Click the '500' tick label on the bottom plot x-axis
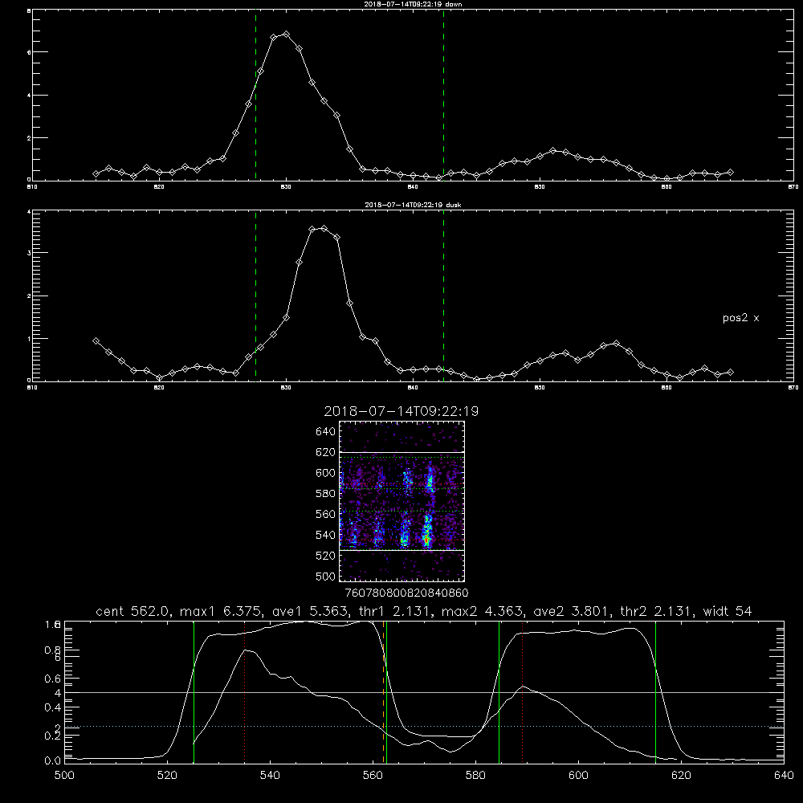The height and width of the screenshot is (803, 803). click(x=64, y=776)
